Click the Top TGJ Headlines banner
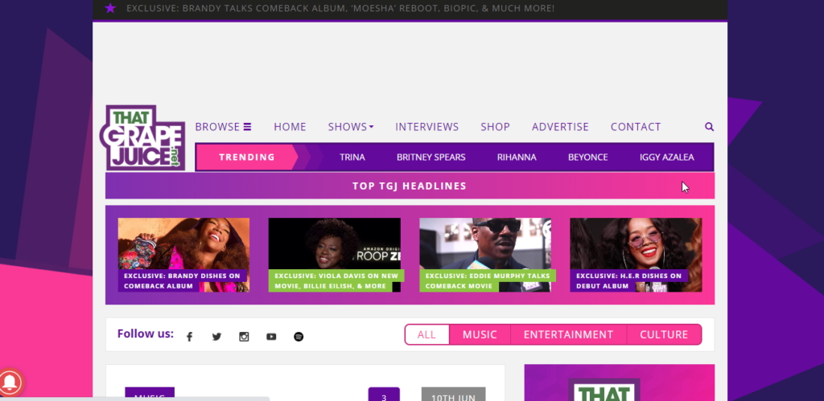 click(x=410, y=186)
